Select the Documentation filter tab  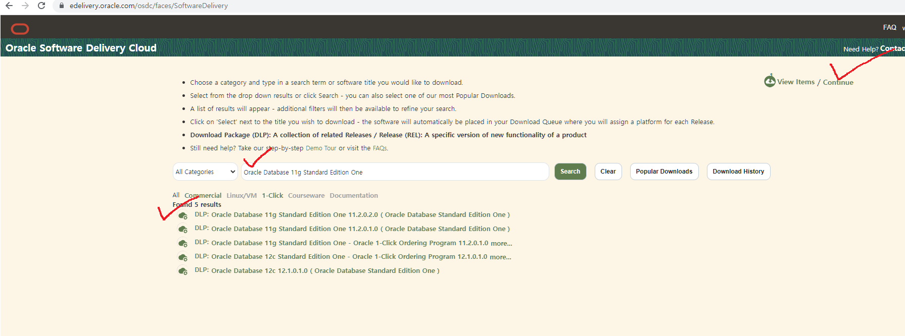coord(354,195)
